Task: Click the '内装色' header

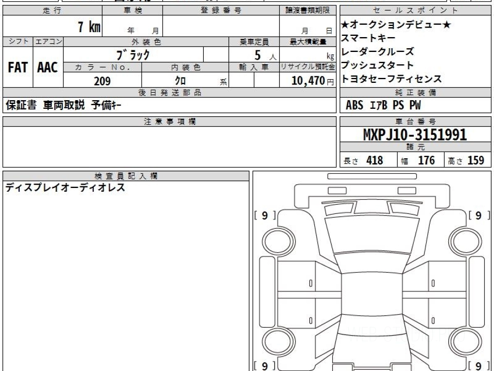Action: 185,67
